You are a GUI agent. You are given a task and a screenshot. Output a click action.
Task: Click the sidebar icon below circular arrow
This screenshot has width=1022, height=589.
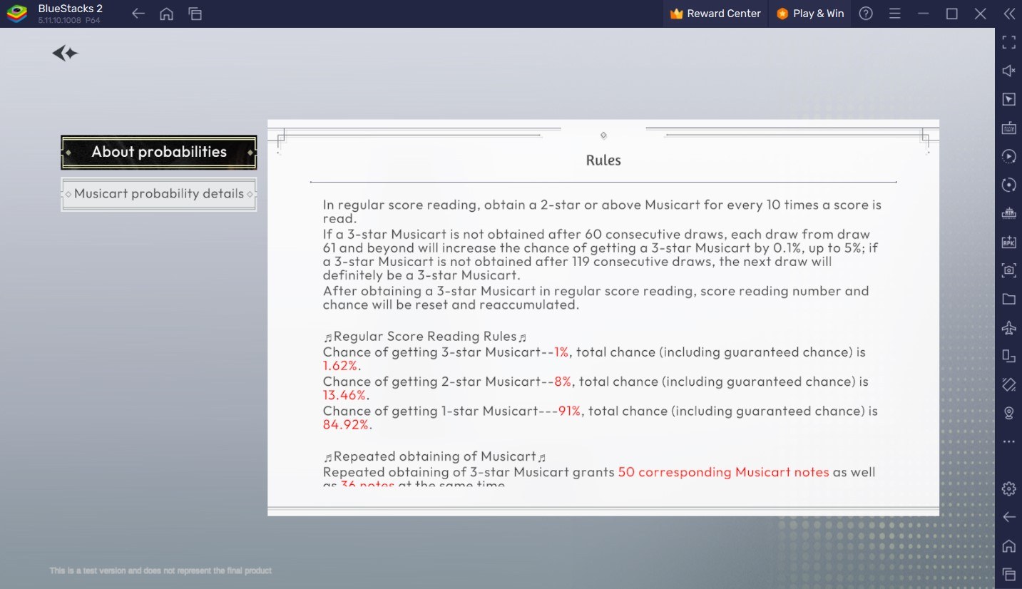[1008, 213]
